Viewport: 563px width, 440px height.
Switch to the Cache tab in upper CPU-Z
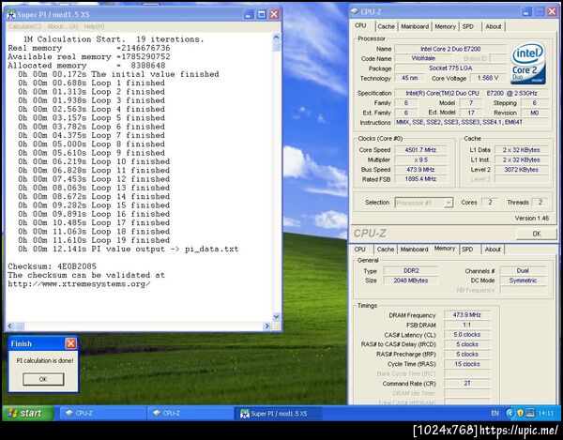point(386,26)
